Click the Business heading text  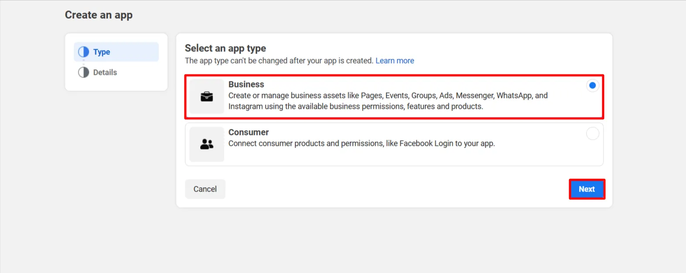pyautogui.click(x=246, y=84)
